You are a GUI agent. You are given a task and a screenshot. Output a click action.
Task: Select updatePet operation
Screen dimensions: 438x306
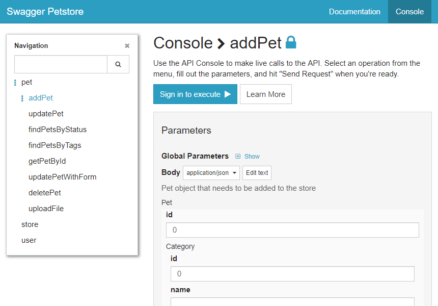tap(46, 114)
